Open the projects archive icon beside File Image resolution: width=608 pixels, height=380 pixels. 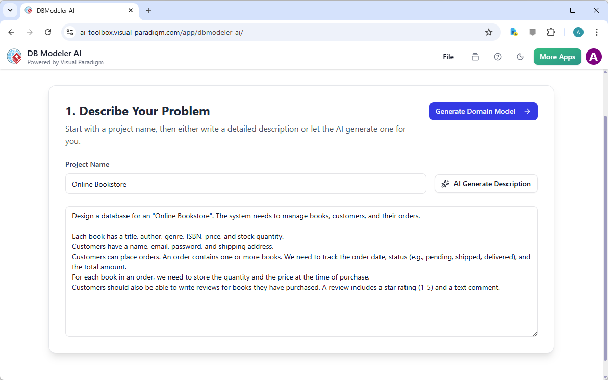pyautogui.click(x=475, y=57)
